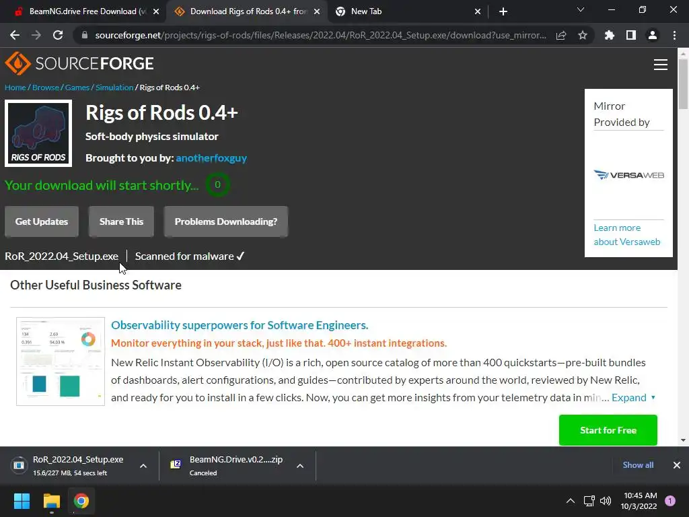
Task: Open the Windows Start menu
Action: (x=22, y=501)
